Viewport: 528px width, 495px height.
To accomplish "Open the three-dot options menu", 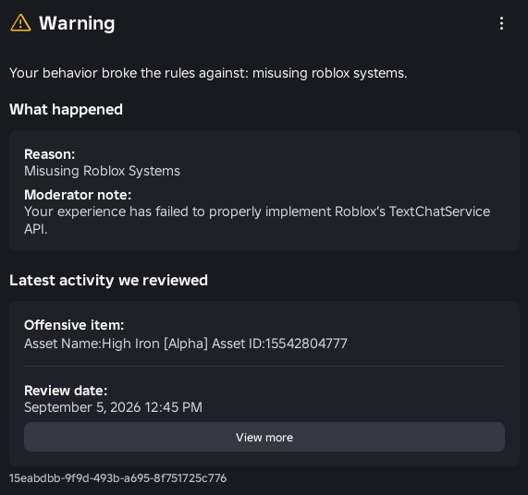I will click(501, 23).
